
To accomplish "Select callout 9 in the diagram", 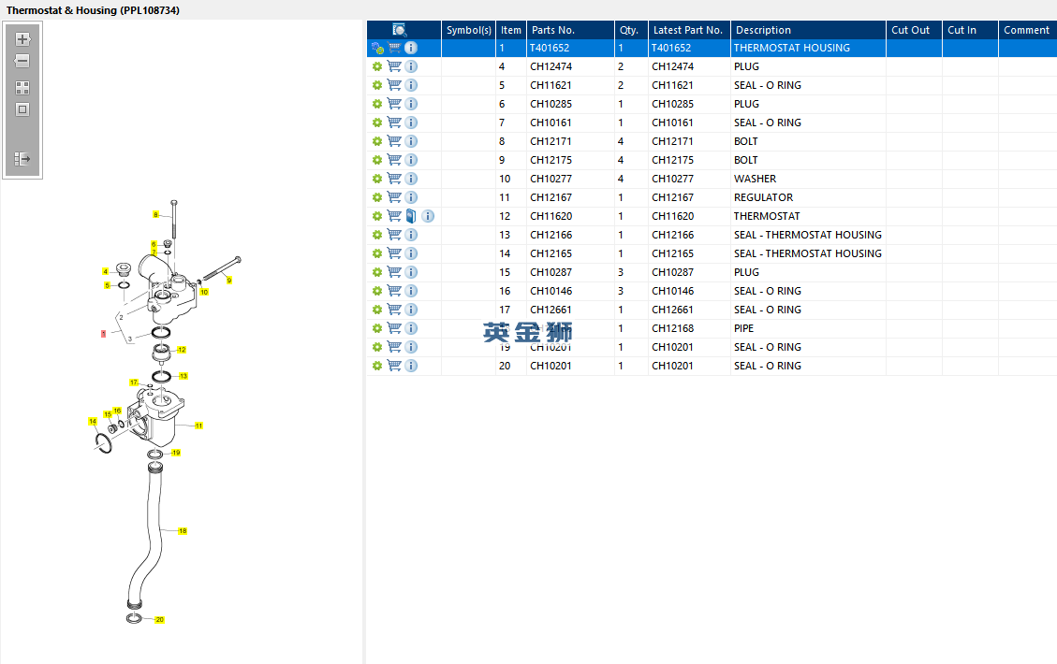I will (x=229, y=281).
